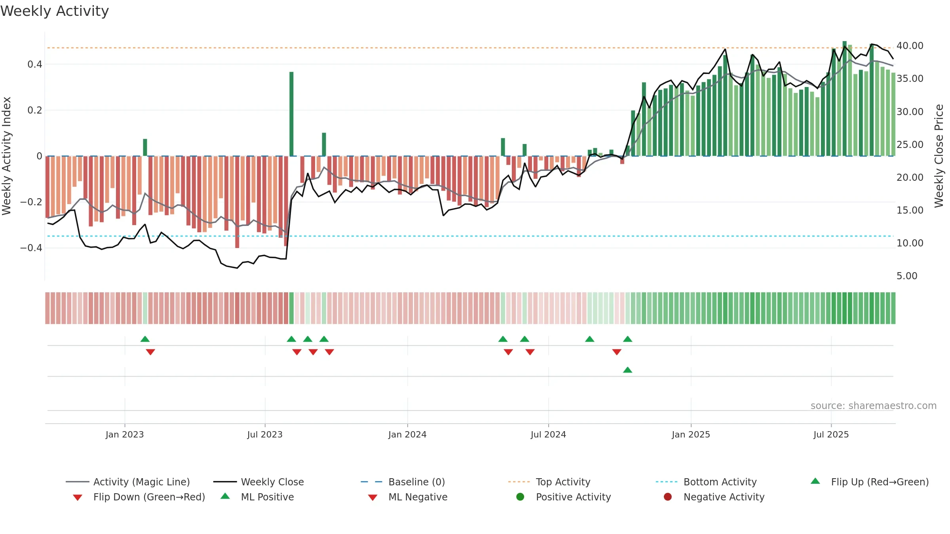
Task: Click the ML Negative legend label
Action: pos(418,497)
